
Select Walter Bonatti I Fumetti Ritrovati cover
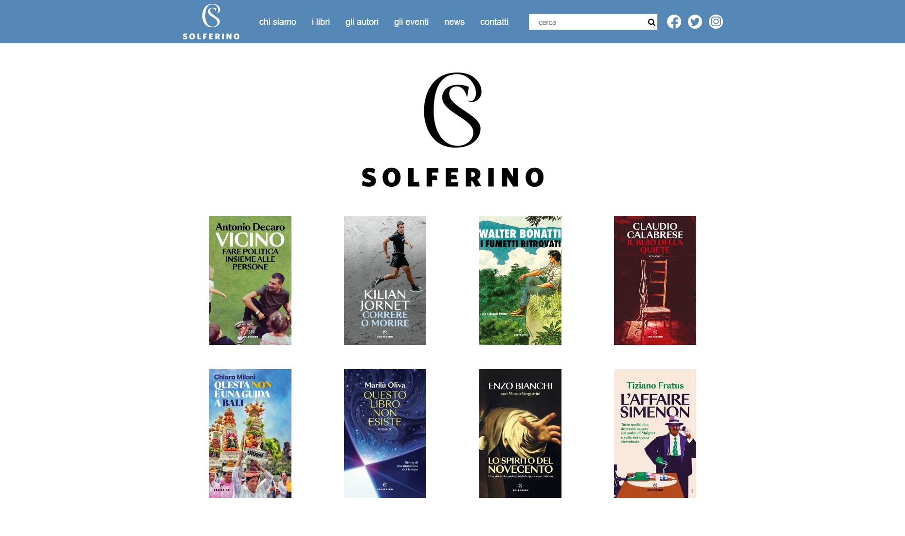[x=520, y=280]
